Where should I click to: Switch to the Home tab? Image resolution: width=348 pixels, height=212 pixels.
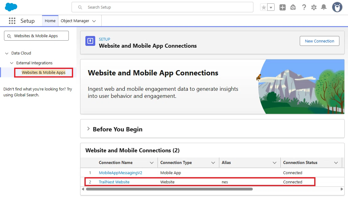50,21
